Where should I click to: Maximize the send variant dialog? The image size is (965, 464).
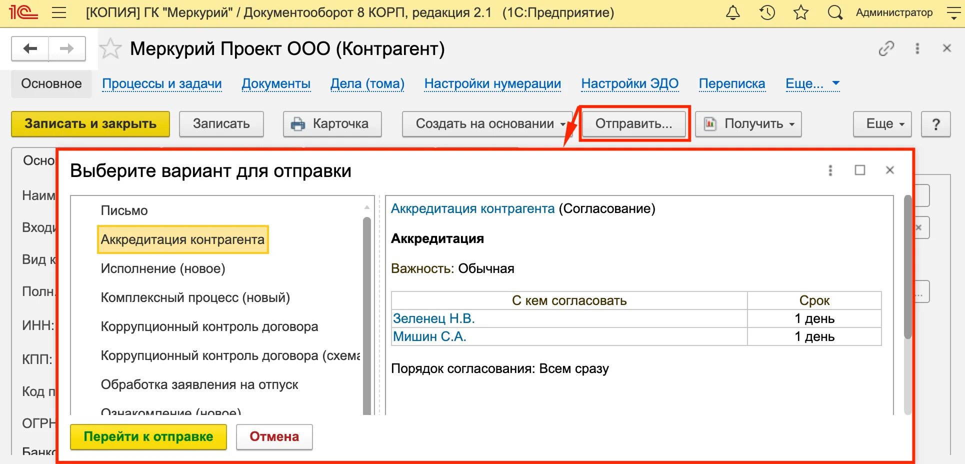pos(860,170)
